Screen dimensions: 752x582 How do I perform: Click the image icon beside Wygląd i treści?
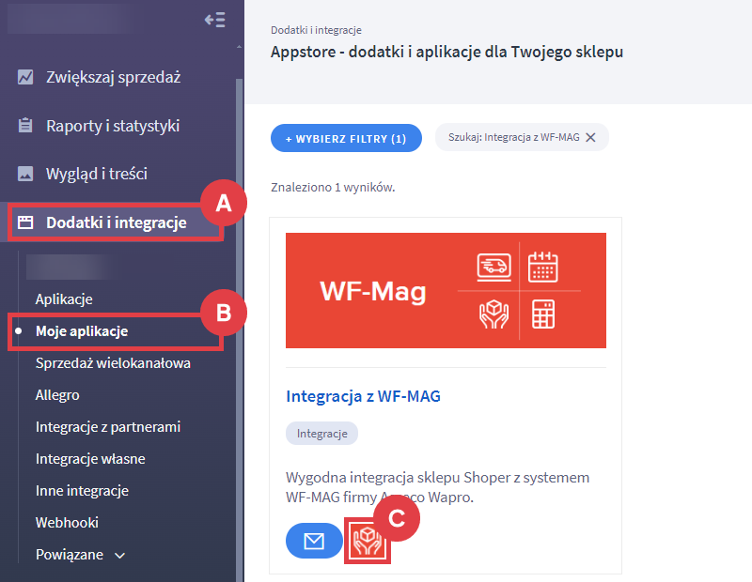[x=26, y=174]
